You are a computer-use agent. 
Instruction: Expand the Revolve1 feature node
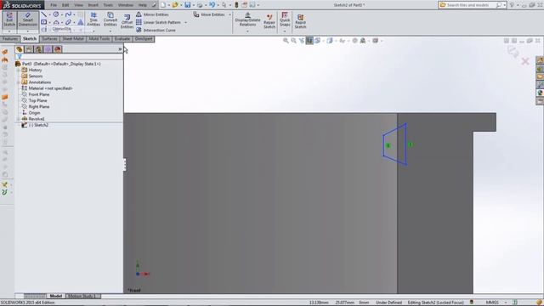[x=19, y=119]
